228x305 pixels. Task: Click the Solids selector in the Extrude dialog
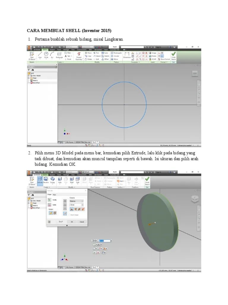pos(50,205)
